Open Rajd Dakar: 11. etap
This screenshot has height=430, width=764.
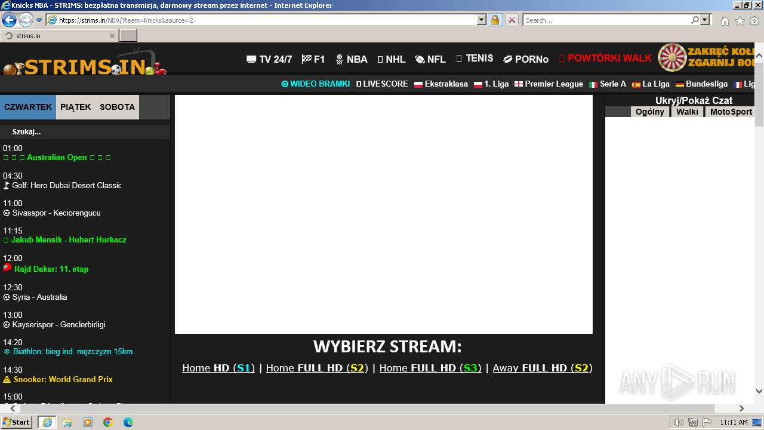[x=46, y=269]
